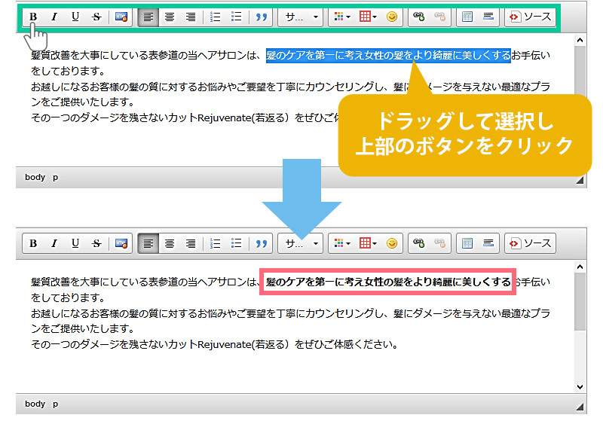
Task: Insert numbered list in top editor
Action: (215, 17)
